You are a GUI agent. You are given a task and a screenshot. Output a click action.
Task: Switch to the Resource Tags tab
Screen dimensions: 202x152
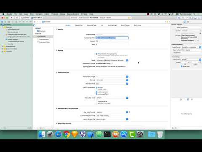(91, 25)
